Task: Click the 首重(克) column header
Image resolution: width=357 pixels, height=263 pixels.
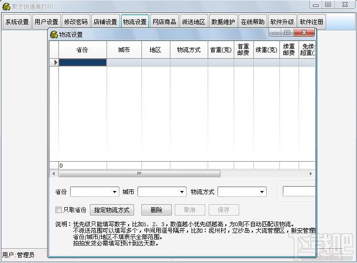Action: [x=221, y=50]
